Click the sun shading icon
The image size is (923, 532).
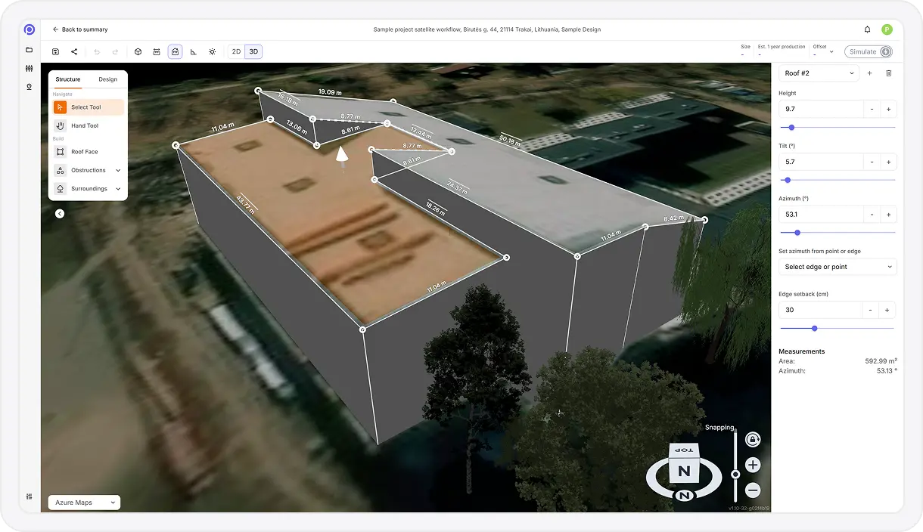212,52
